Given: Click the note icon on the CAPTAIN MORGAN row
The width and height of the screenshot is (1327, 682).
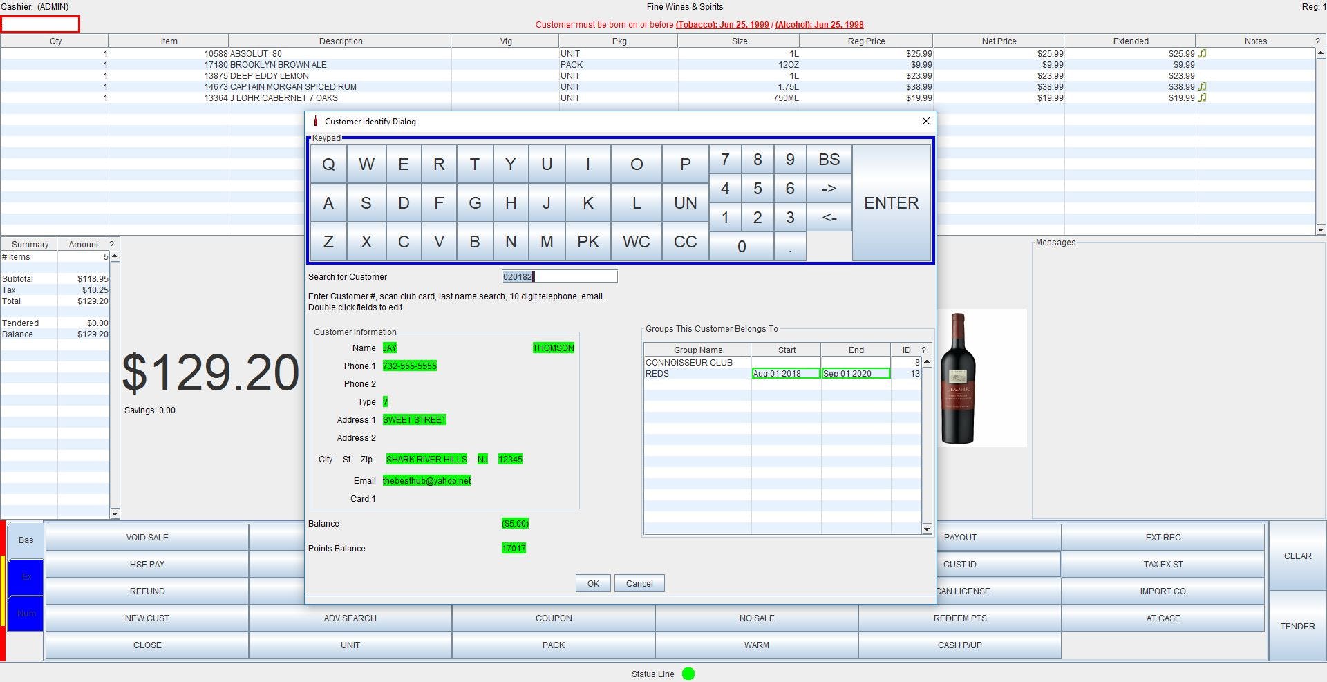Looking at the screenshot, I should click(x=1203, y=86).
